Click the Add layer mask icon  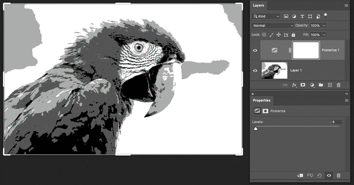(x=303, y=85)
